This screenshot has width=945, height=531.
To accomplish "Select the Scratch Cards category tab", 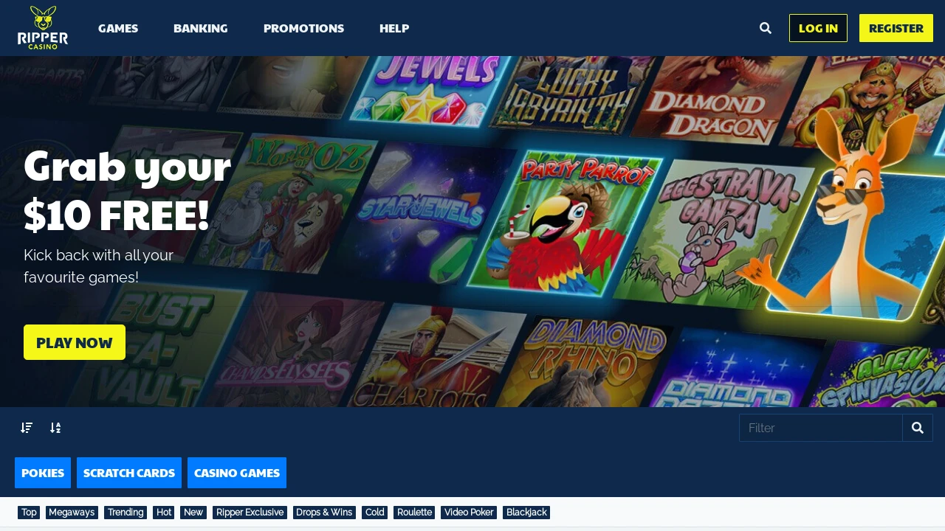I will tap(129, 473).
